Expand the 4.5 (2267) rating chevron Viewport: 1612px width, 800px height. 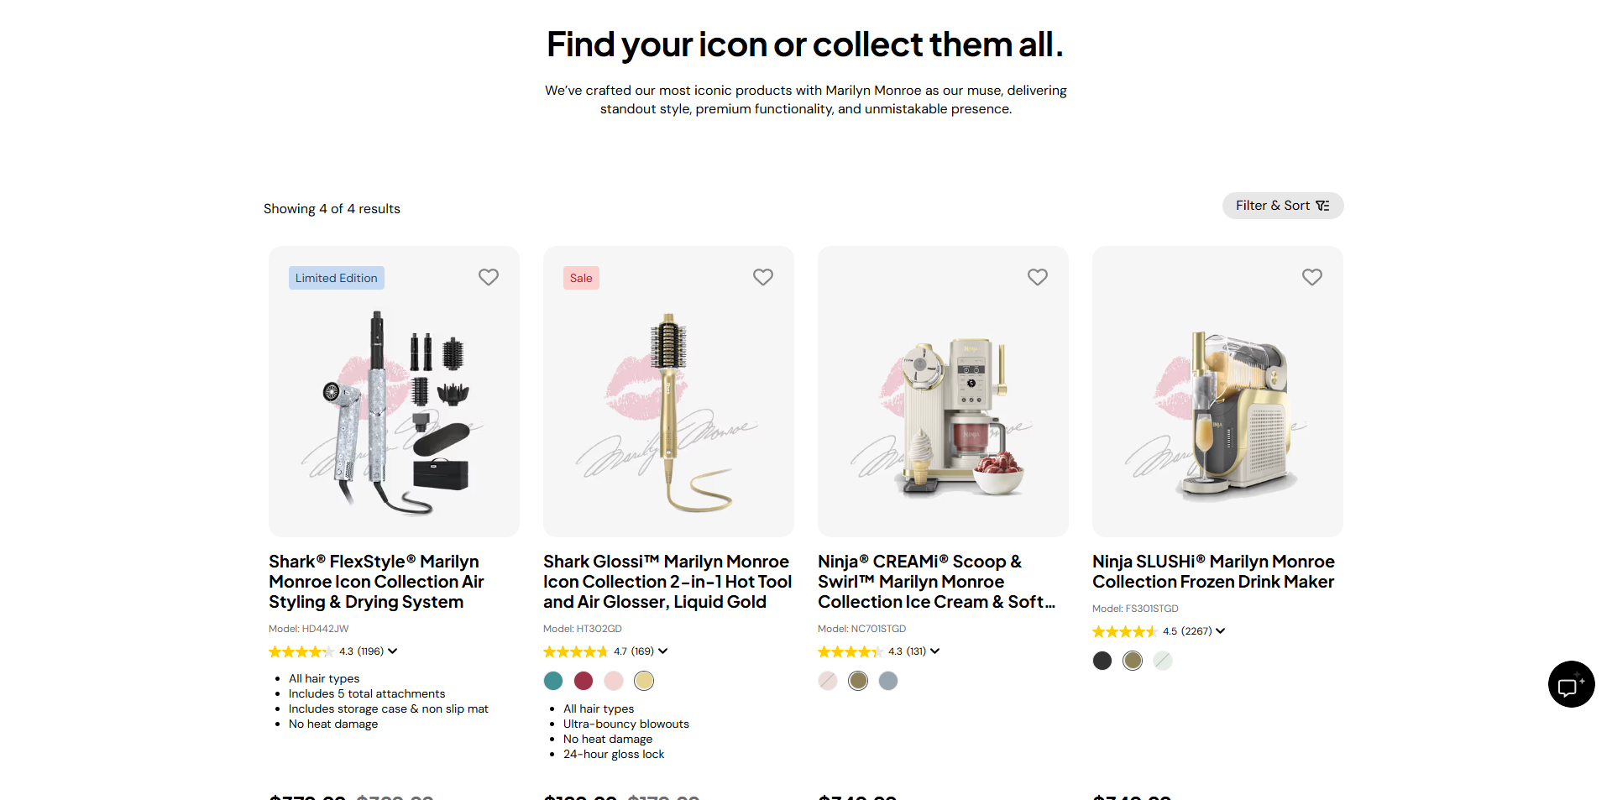click(x=1221, y=631)
